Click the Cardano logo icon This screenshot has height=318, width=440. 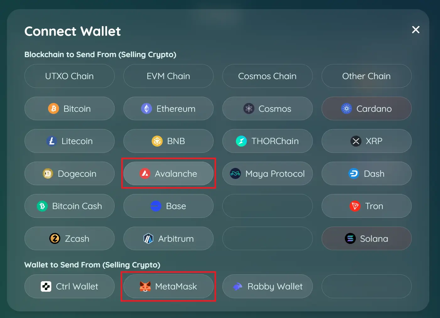[x=346, y=109]
